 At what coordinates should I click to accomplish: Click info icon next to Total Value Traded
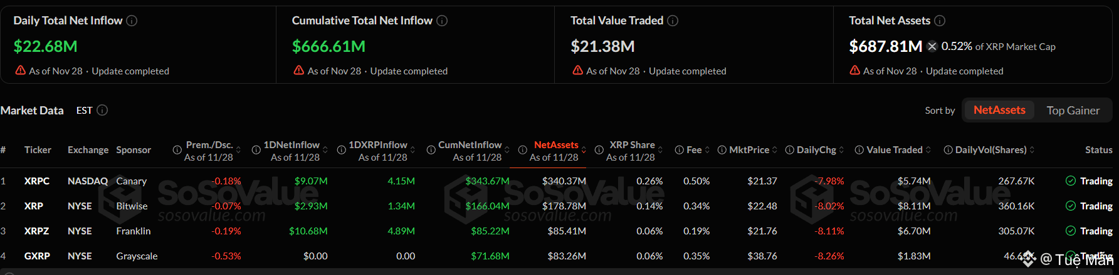tap(673, 21)
